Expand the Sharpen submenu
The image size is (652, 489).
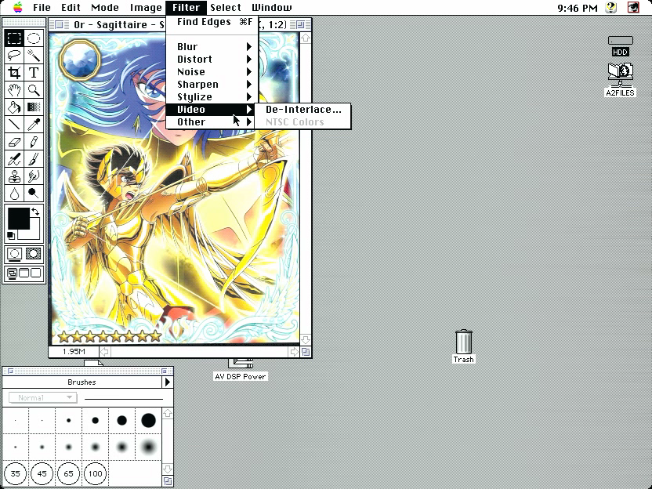tap(212, 85)
